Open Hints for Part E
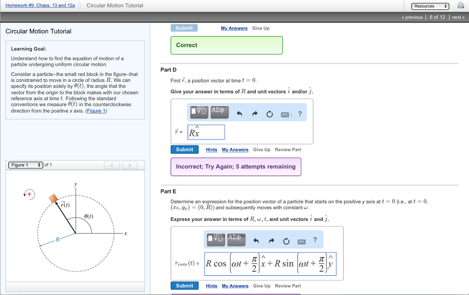469x295 pixels. coord(211,285)
